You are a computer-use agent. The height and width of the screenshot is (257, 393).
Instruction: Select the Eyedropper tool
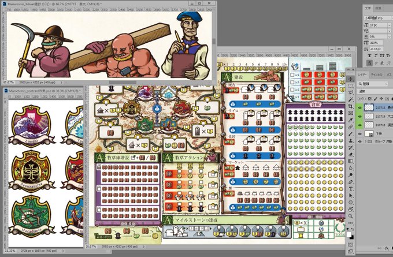[350, 120]
